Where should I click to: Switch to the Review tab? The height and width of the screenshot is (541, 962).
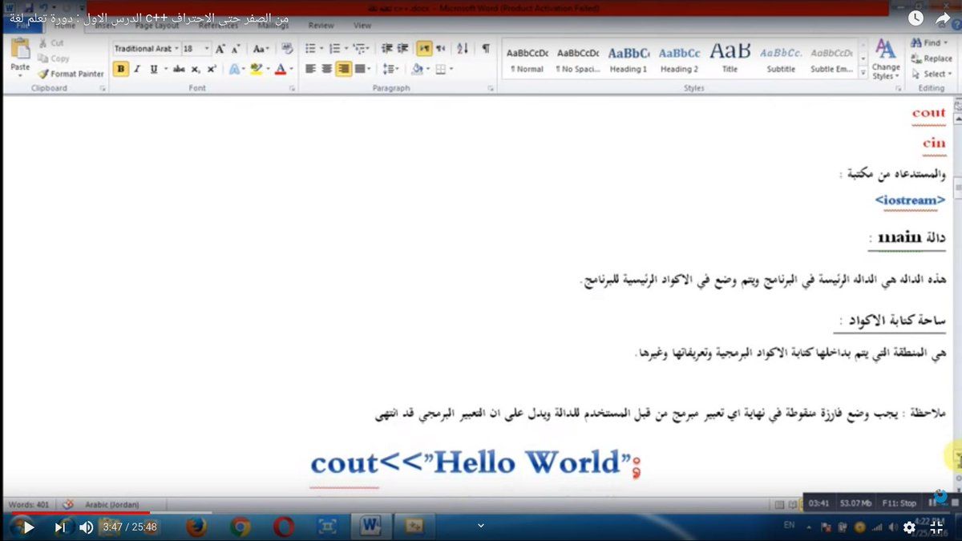click(x=321, y=26)
